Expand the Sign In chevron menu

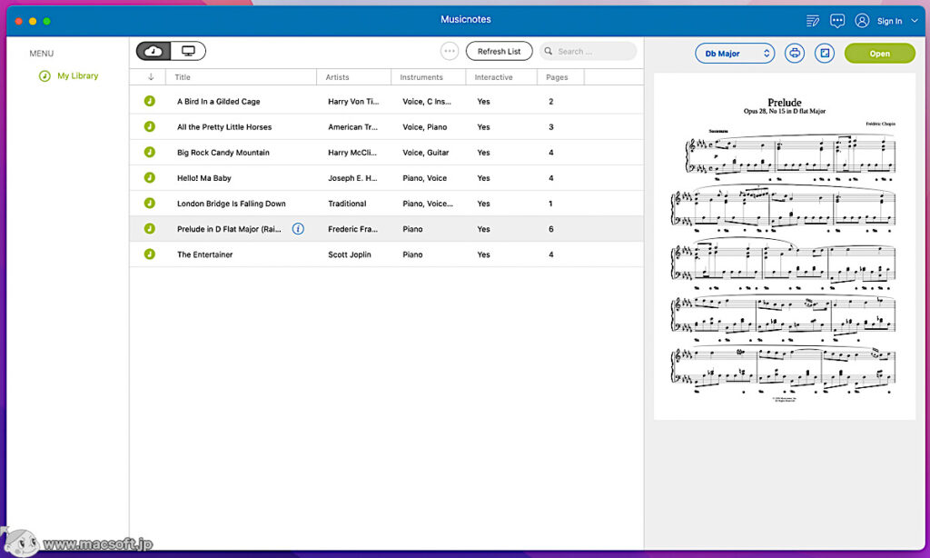pos(914,20)
